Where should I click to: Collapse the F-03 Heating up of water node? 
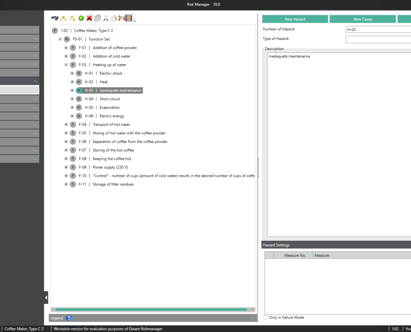pyautogui.click(x=66, y=65)
